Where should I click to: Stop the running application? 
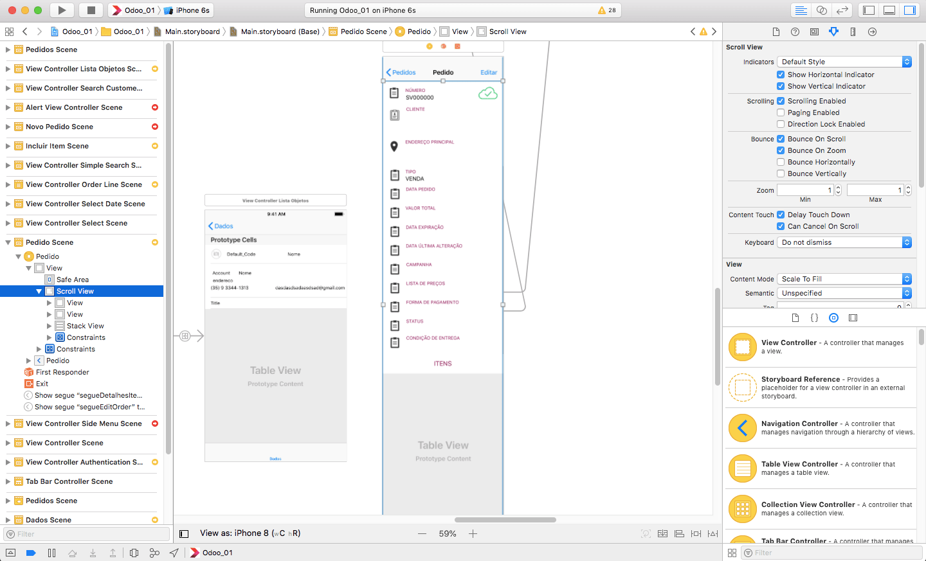coord(90,10)
